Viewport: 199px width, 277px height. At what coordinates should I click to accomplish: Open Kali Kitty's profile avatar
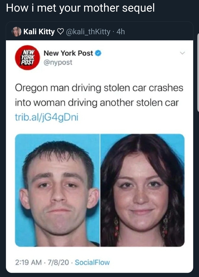point(17,32)
